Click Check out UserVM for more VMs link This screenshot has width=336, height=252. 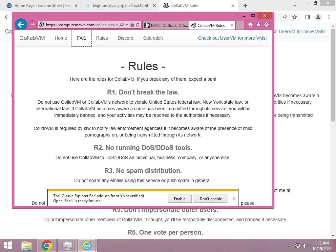click(232, 38)
